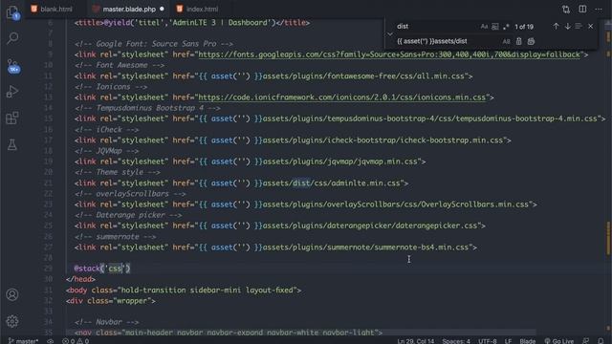This screenshot has height=344, width=612.
Task: Close the find widget
Action: [591, 26]
